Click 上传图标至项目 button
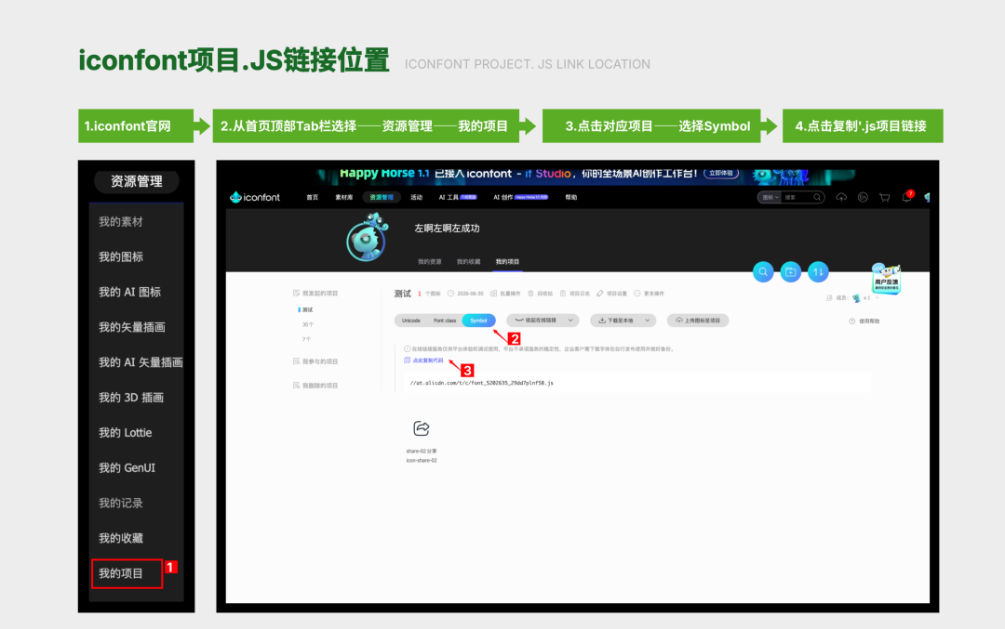Viewport: 1005px width, 629px height. click(698, 321)
